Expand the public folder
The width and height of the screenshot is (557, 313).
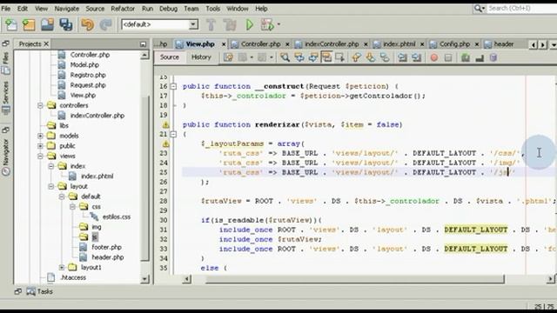click(40, 146)
